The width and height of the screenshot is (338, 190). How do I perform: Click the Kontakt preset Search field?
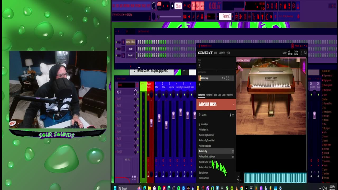213,115
